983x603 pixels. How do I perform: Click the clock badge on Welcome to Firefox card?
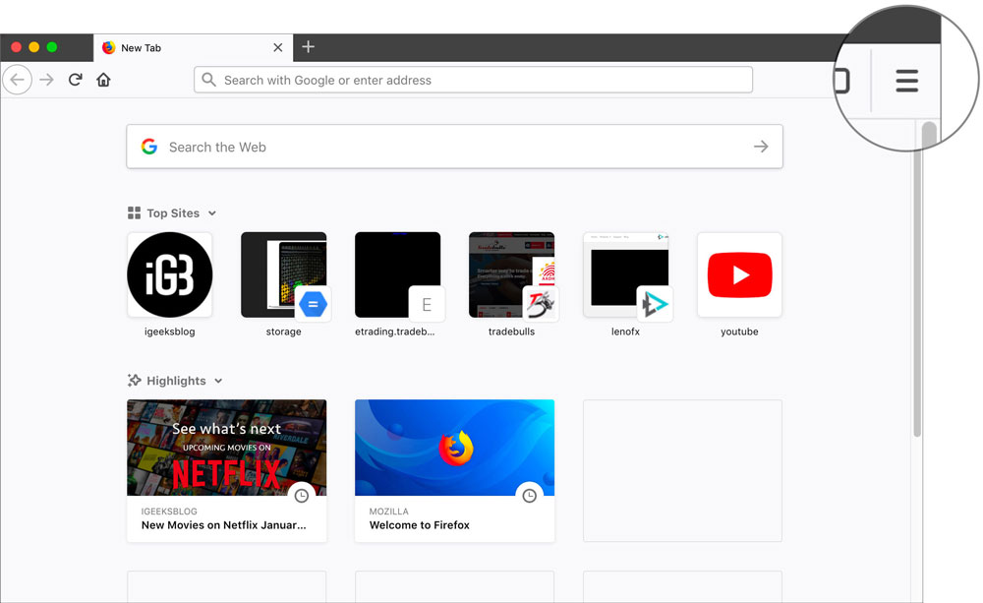pos(530,496)
